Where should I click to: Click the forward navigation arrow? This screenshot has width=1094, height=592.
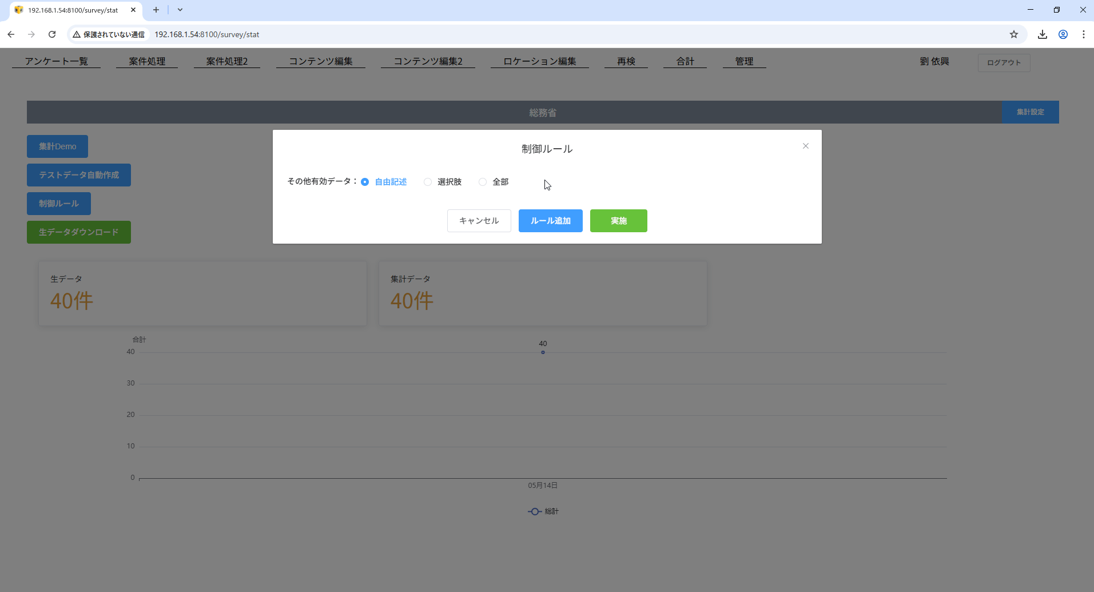(31, 34)
